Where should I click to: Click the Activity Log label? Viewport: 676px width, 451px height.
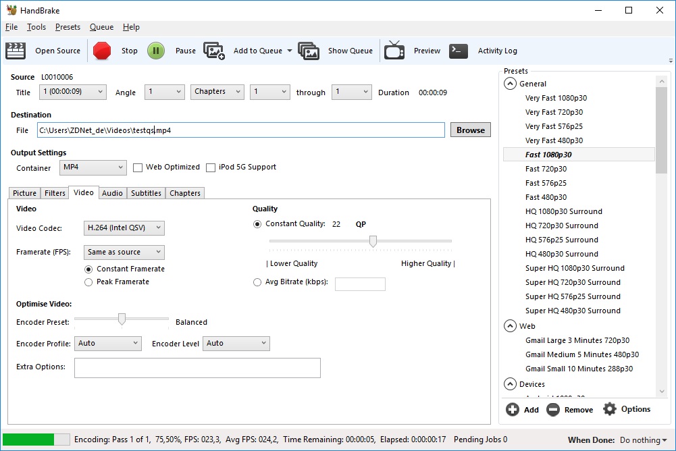498,51
